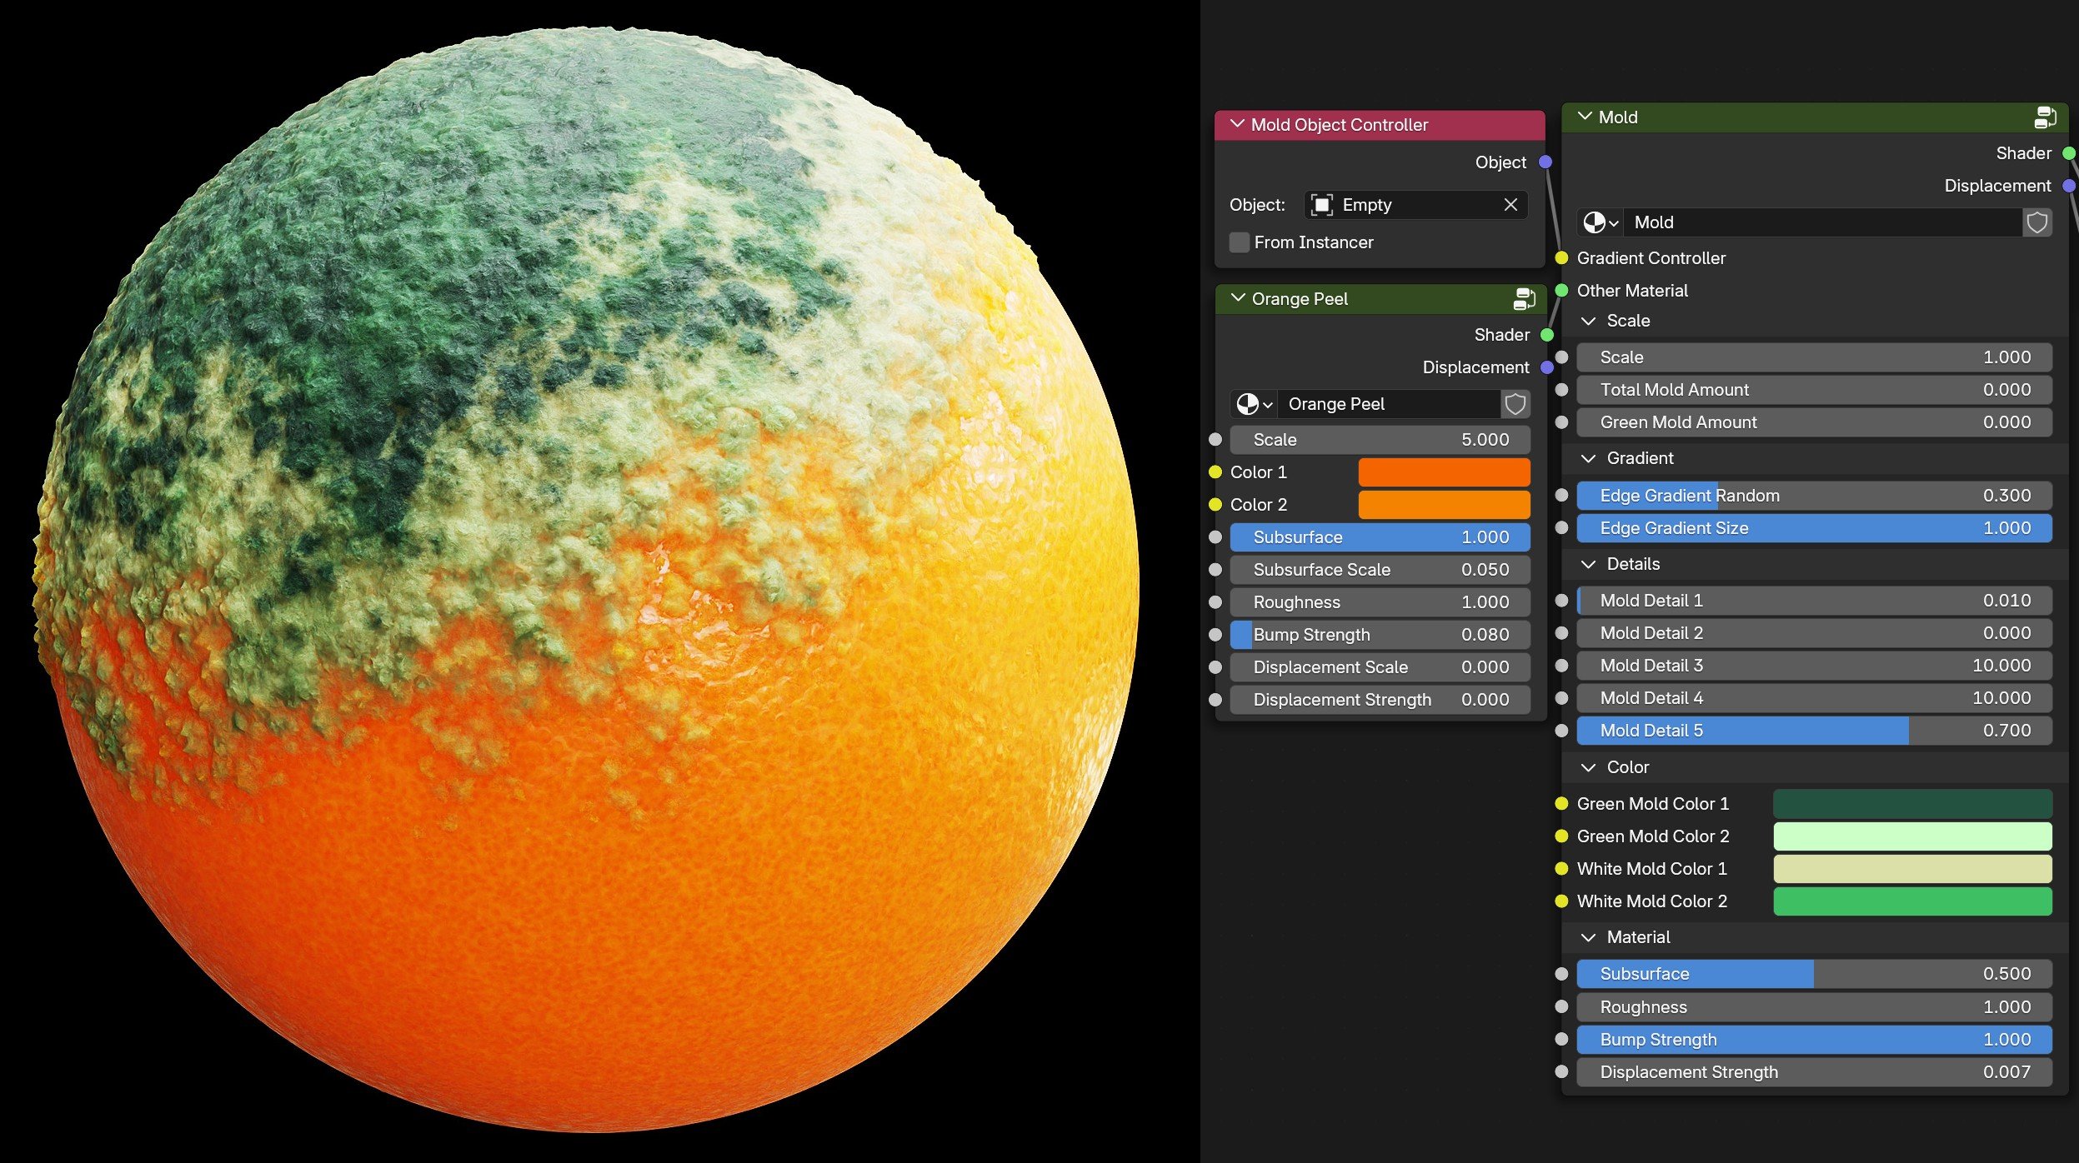Image resolution: width=2079 pixels, height=1163 pixels.
Task: Clear the Empty object with X icon
Action: [x=1510, y=205]
